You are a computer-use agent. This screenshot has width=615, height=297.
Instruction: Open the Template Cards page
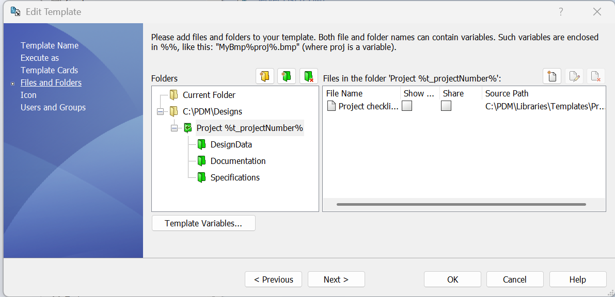[x=49, y=70]
